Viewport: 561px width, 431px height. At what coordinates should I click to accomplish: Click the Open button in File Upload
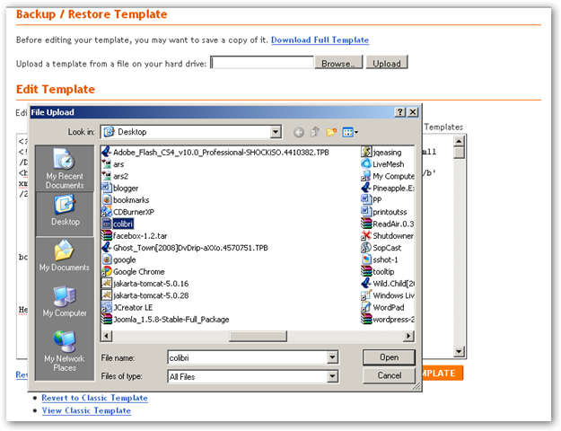click(x=389, y=357)
